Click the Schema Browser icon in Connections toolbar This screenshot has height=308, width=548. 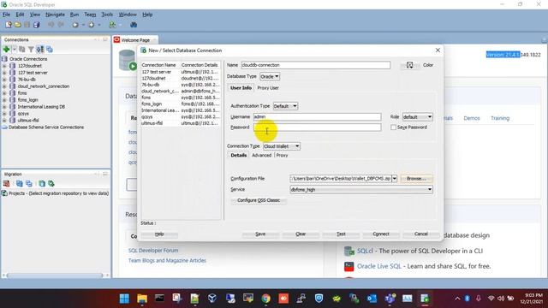pos(50,50)
